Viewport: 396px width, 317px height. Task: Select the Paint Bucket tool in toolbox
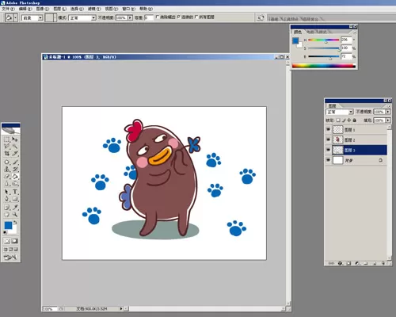coord(15,176)
